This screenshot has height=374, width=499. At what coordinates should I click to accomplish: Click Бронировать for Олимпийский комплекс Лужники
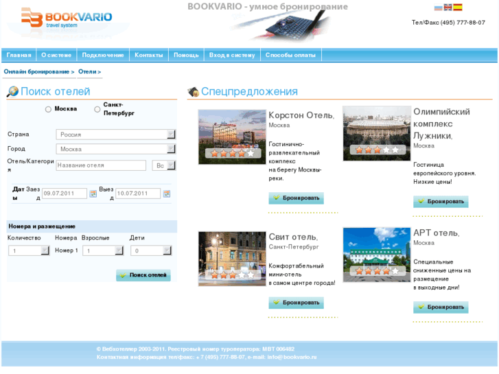[x=441, y=202]
